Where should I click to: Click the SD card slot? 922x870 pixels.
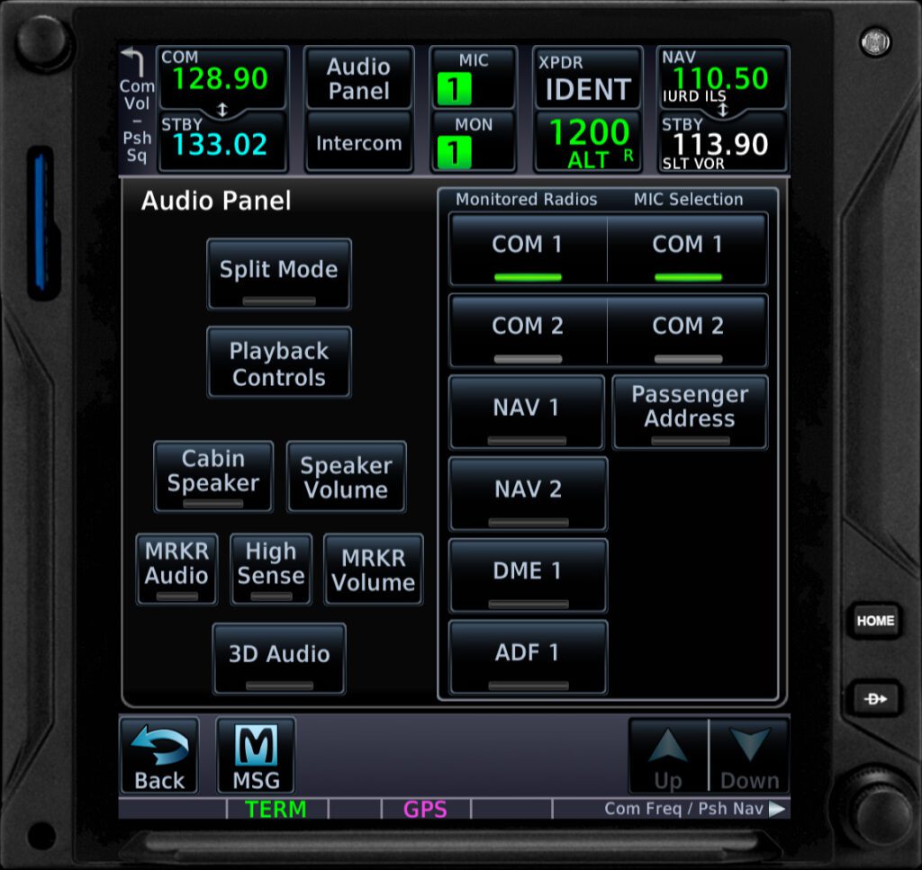[x=41, y=222]
